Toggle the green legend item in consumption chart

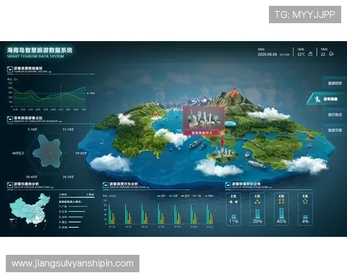(x=185, y=196)
